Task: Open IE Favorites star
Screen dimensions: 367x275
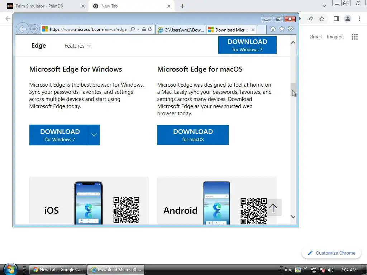Action: coord(282,29)
